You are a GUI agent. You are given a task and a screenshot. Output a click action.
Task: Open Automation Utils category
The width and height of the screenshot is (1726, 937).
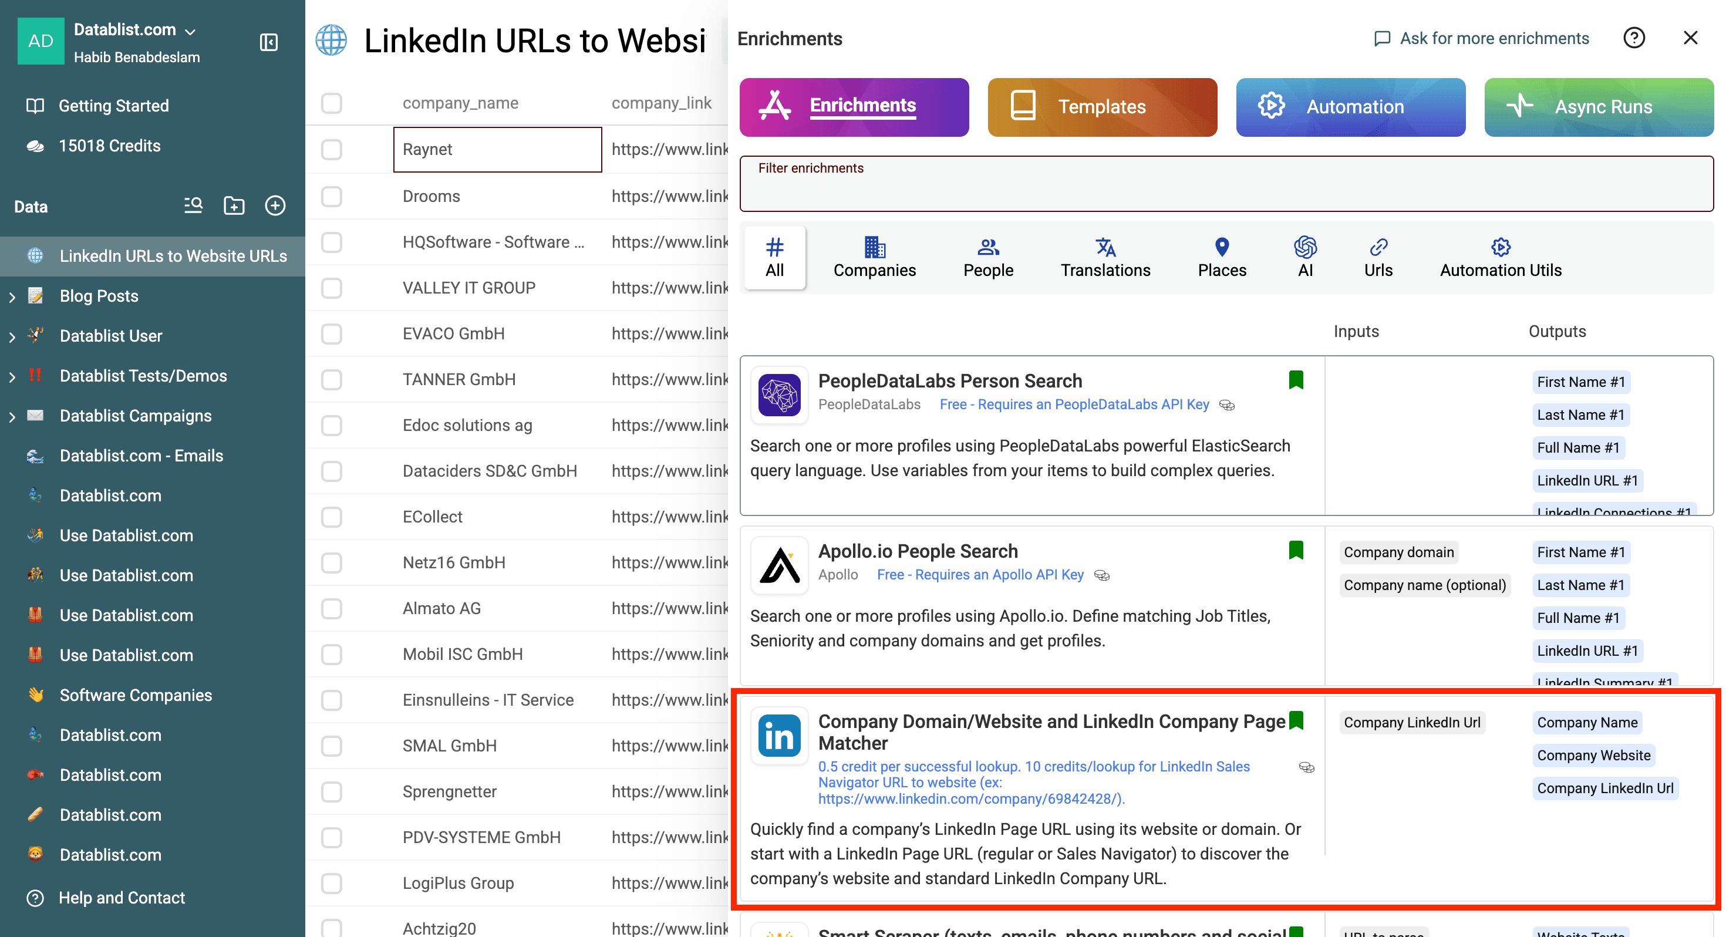(1500, 257)
